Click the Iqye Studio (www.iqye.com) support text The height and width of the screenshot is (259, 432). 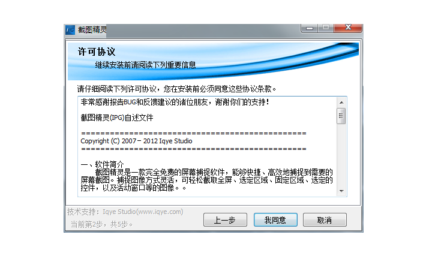pos(143,212)
